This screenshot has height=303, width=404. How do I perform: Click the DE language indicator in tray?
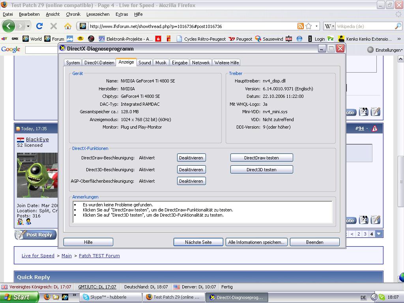(363, 297)
